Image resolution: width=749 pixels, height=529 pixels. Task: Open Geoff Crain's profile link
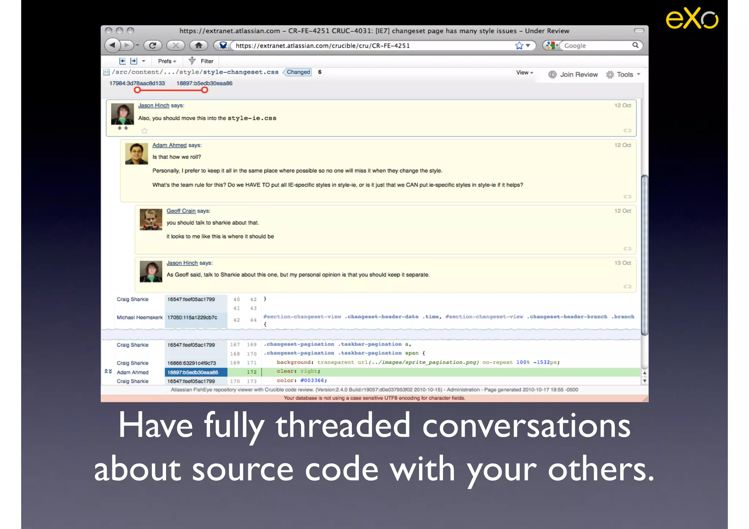181,211
